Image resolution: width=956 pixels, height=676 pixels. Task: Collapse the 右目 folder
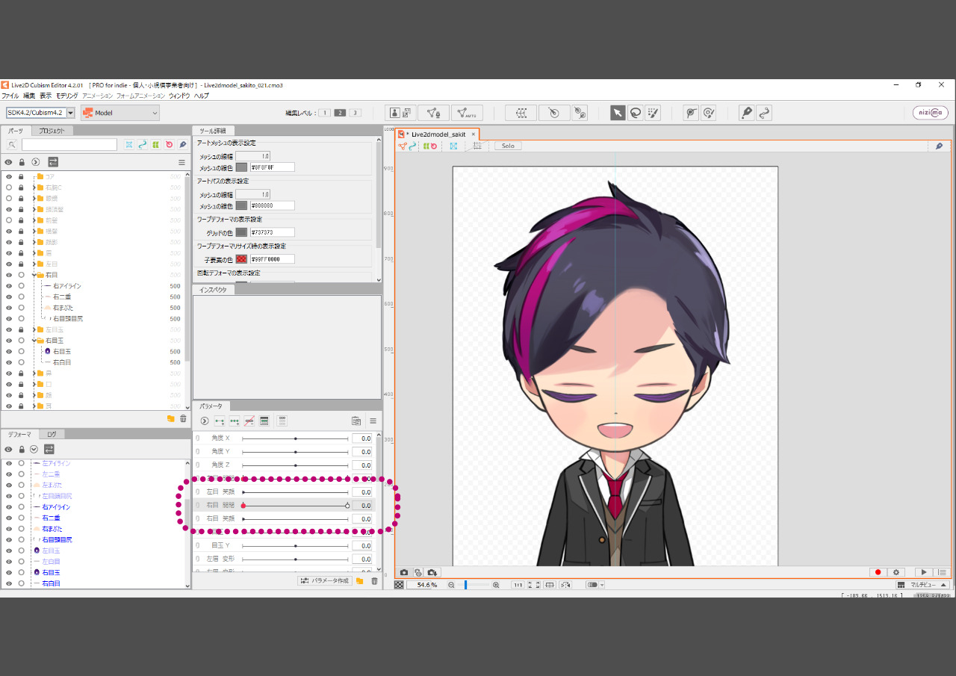[34, 275]
